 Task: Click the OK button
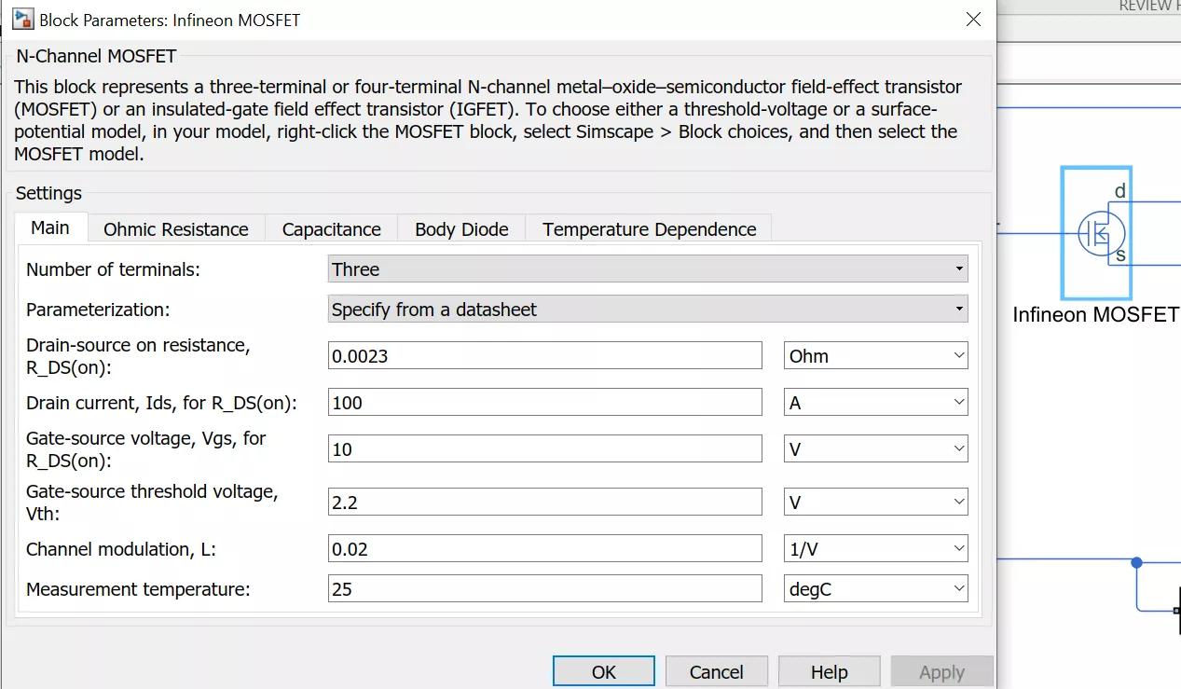click(x=604, y=671)
